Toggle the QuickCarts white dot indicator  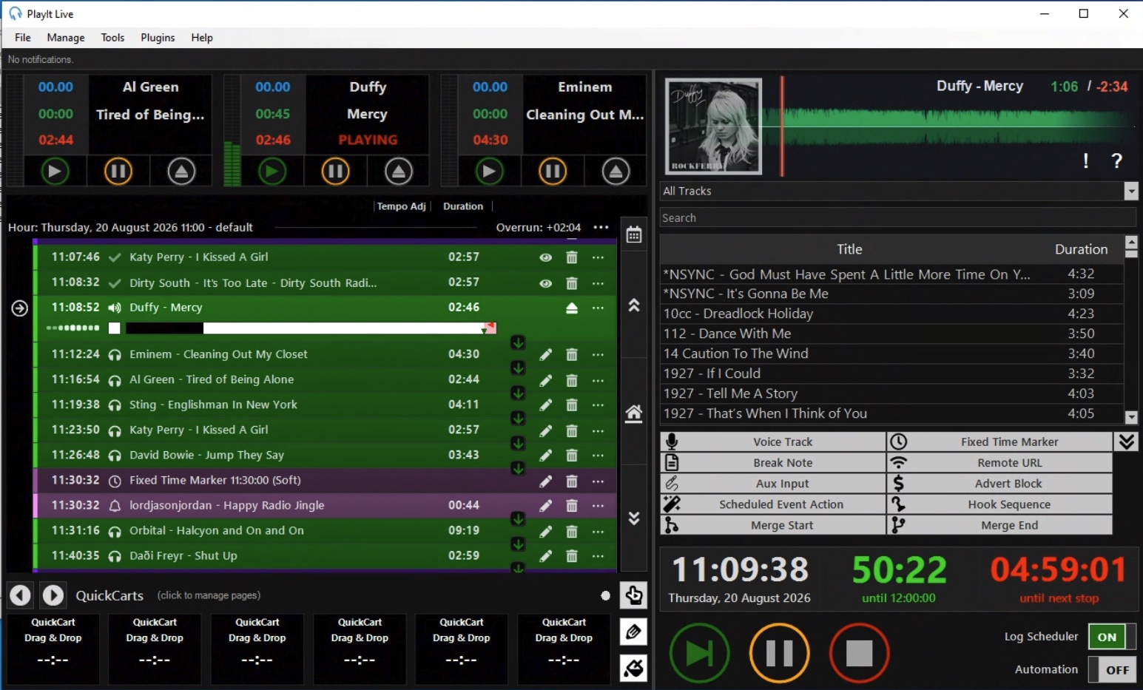(x=605, y=595)
